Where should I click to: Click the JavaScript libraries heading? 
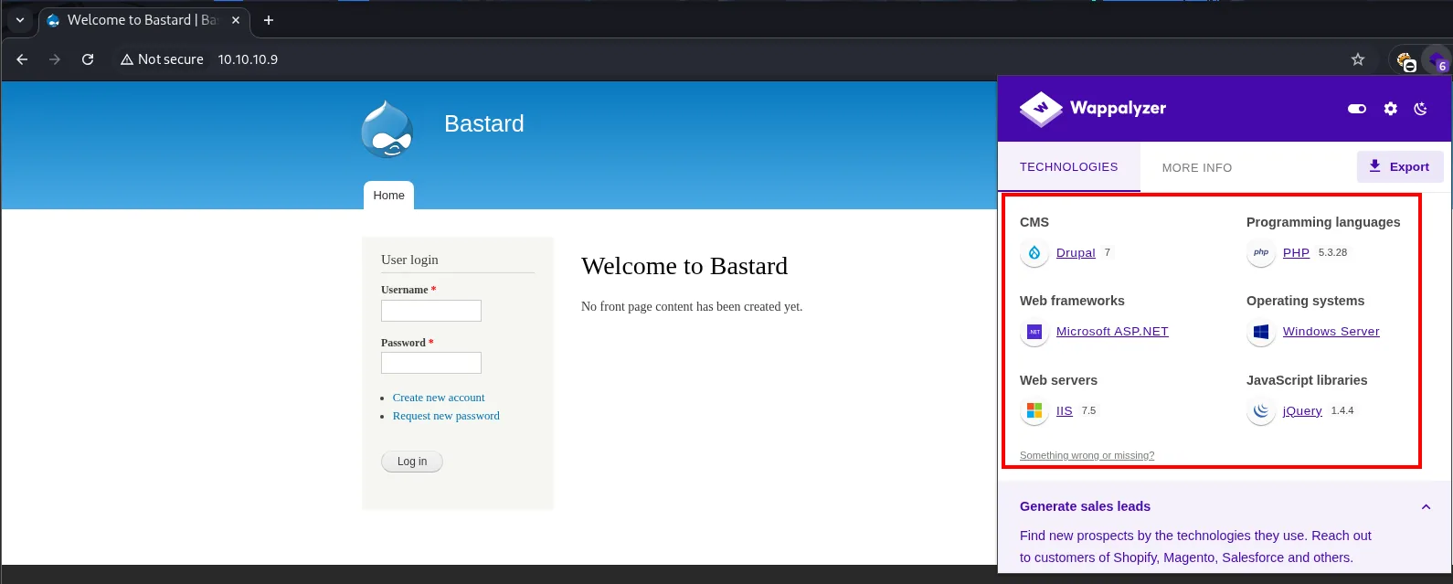click(1307, 380)
